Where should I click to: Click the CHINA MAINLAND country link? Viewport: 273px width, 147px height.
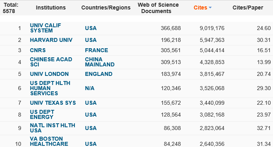click(100, 62)
